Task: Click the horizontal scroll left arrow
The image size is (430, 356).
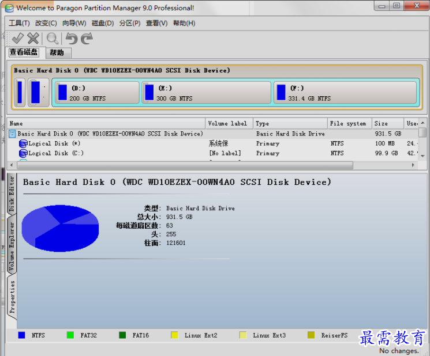Action: pyautogui.click(x=12, y=165)
